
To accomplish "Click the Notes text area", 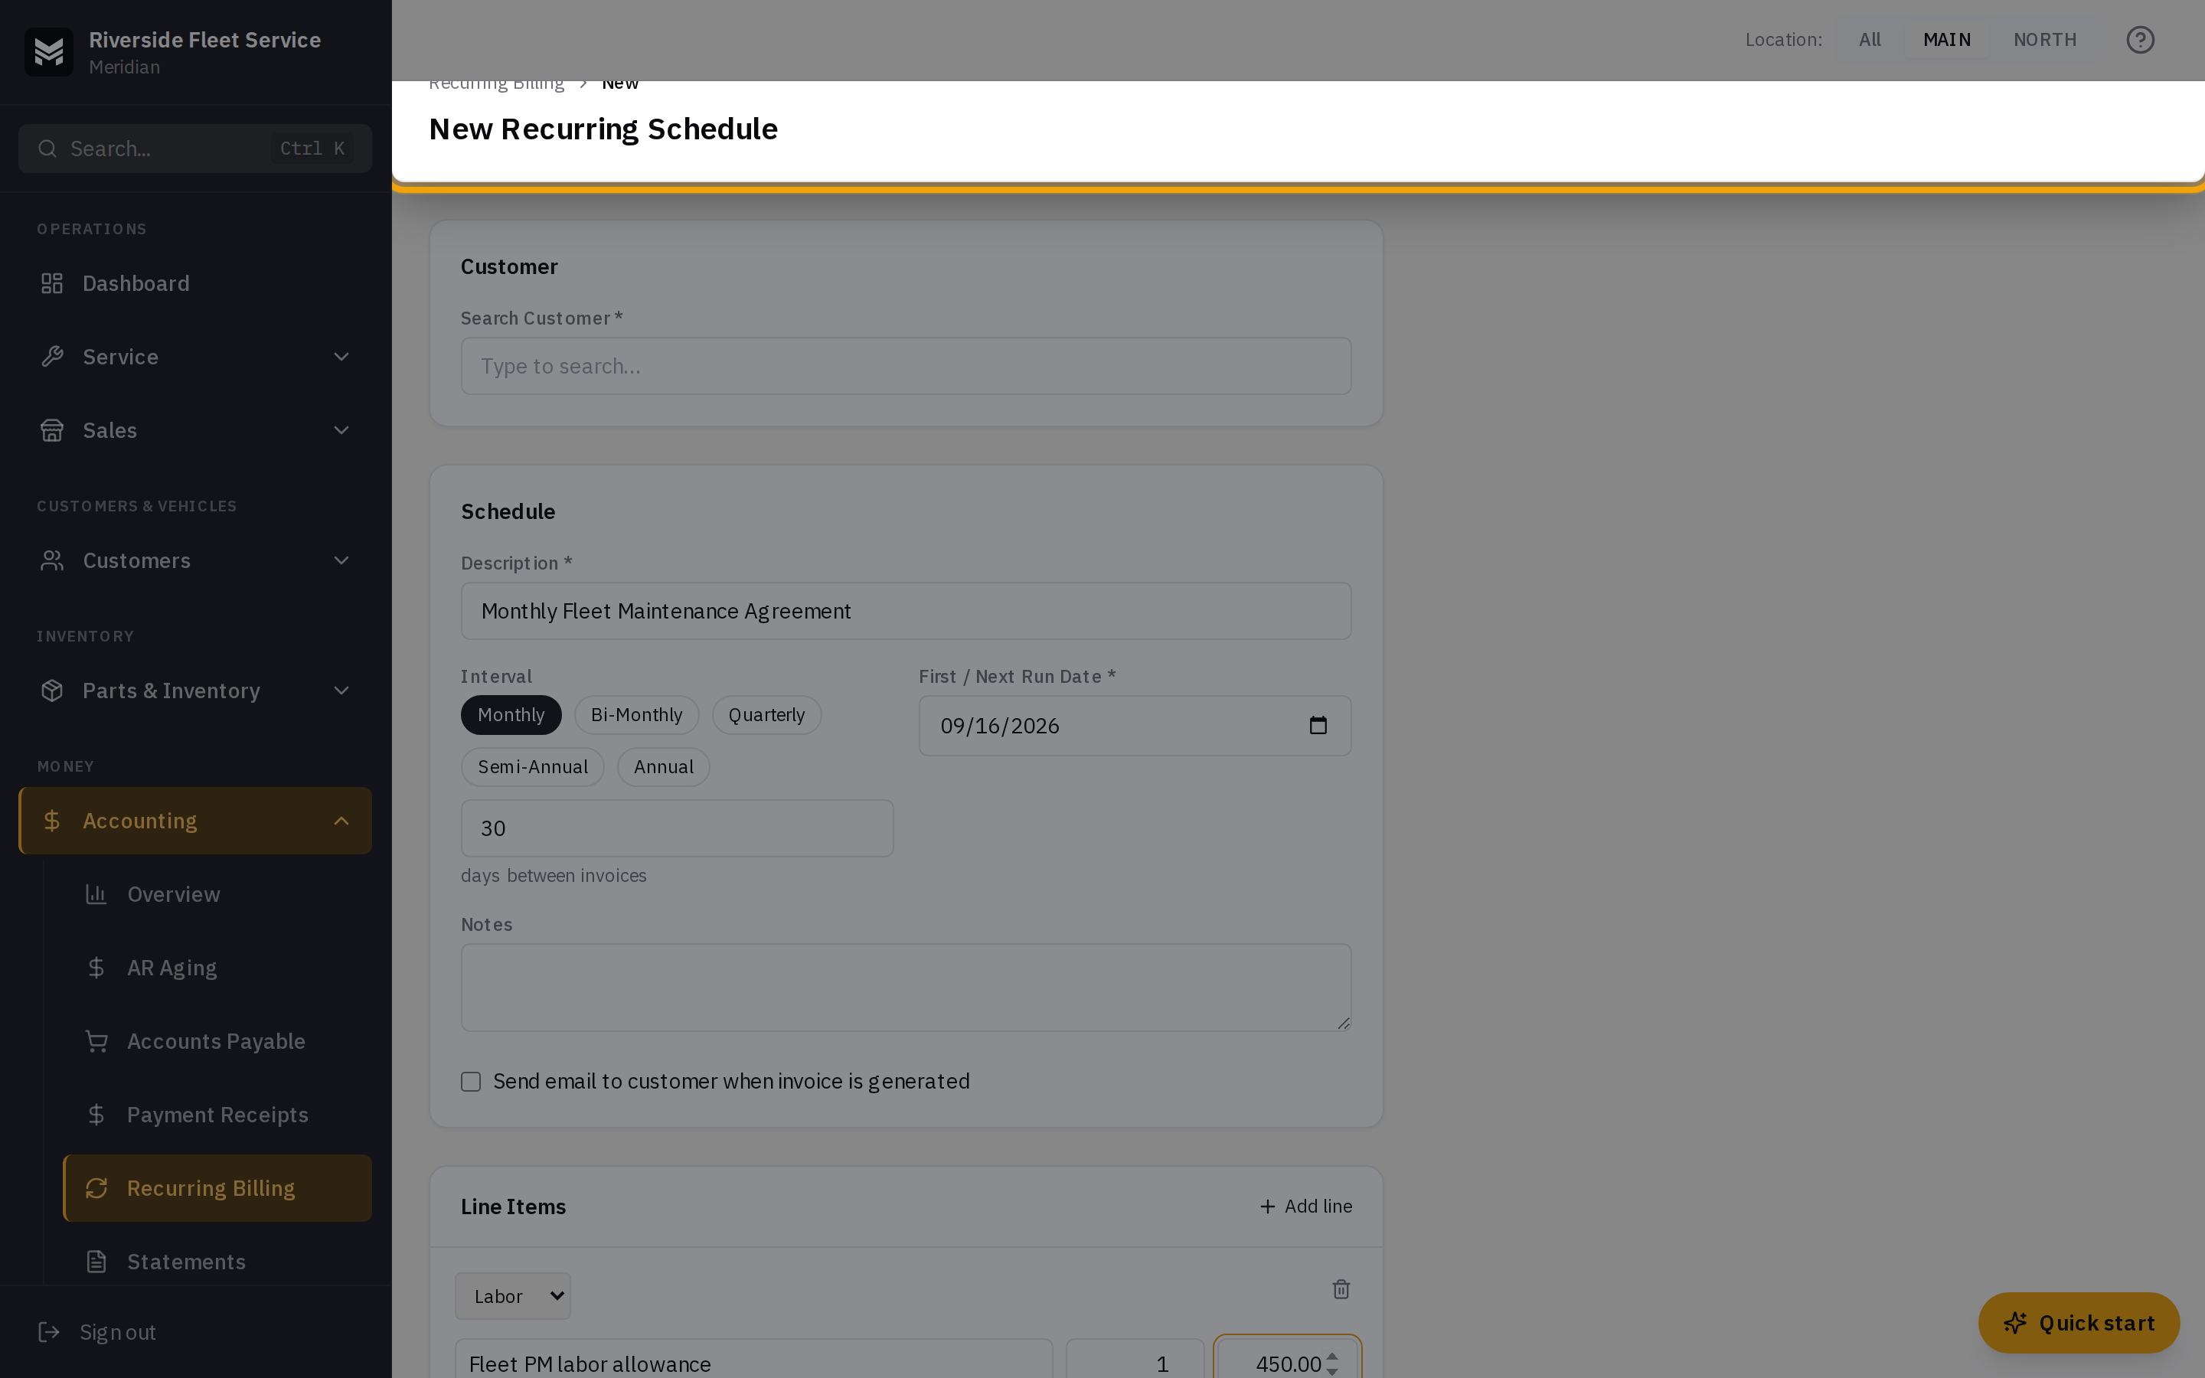I will [x=906, y=988].
